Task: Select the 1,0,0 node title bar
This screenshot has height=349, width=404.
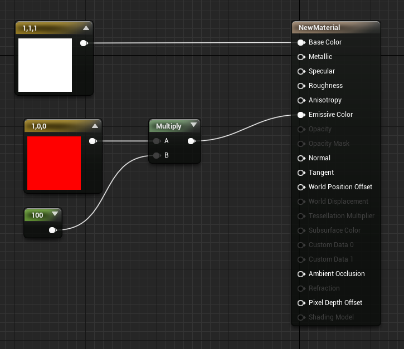Action: click(63, 126)
